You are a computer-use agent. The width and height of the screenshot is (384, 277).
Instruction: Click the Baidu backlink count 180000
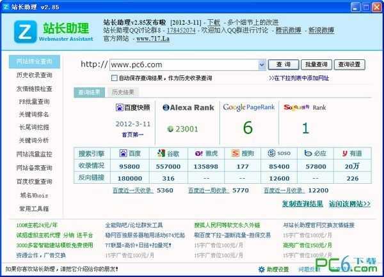(130, 179)
